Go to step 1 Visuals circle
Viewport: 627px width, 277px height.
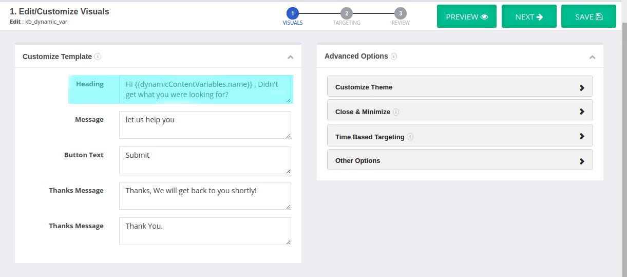click(292, 13)
